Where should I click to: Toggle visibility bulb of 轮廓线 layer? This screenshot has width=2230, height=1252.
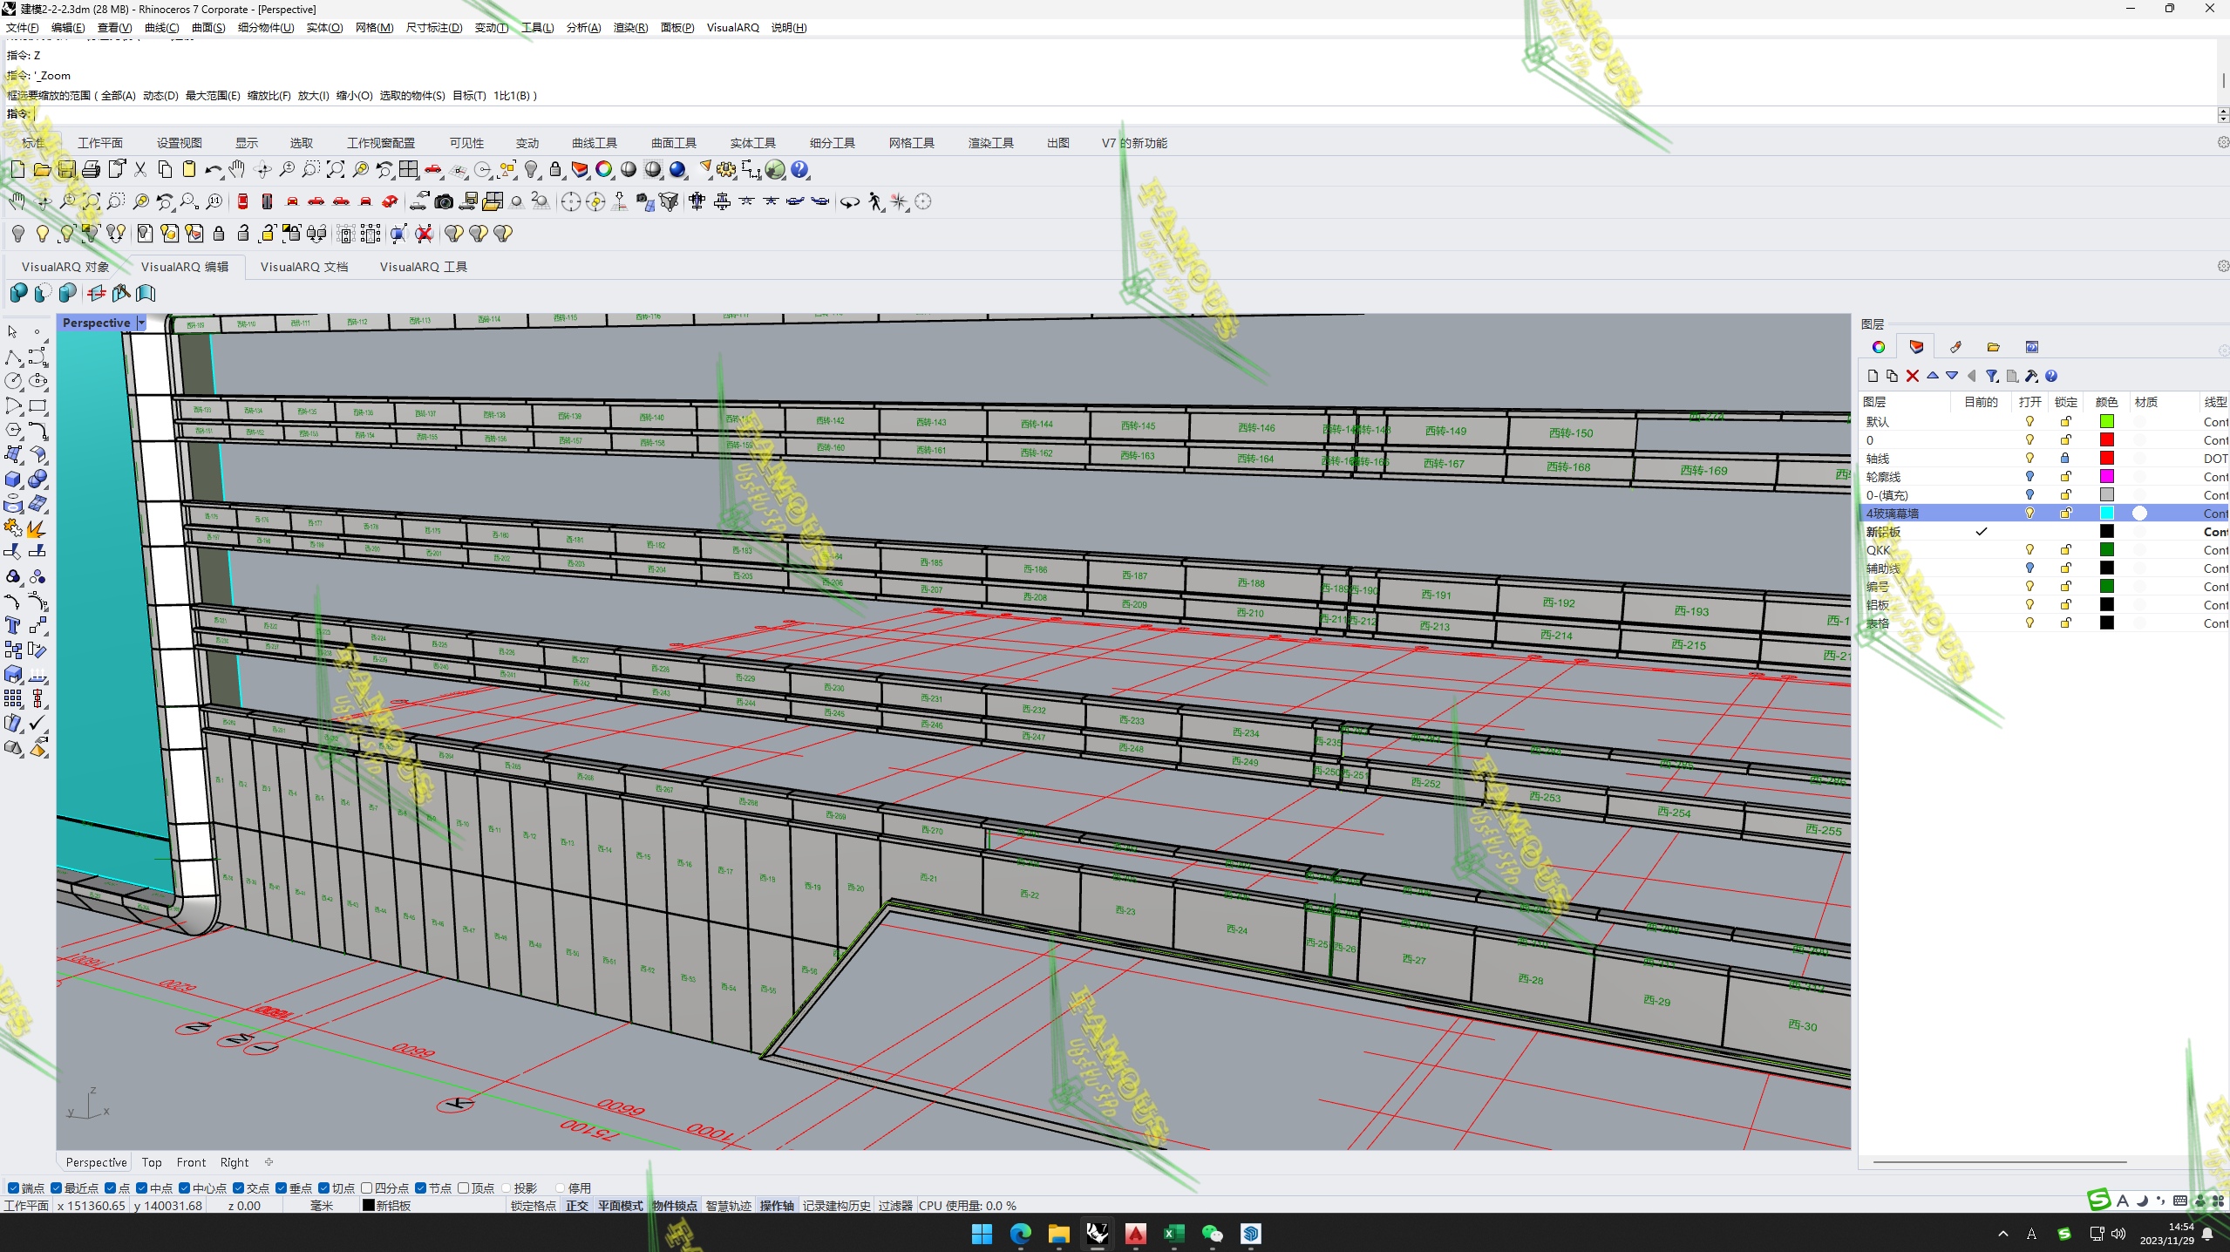pyautogui.click(x=2029, y=477)
